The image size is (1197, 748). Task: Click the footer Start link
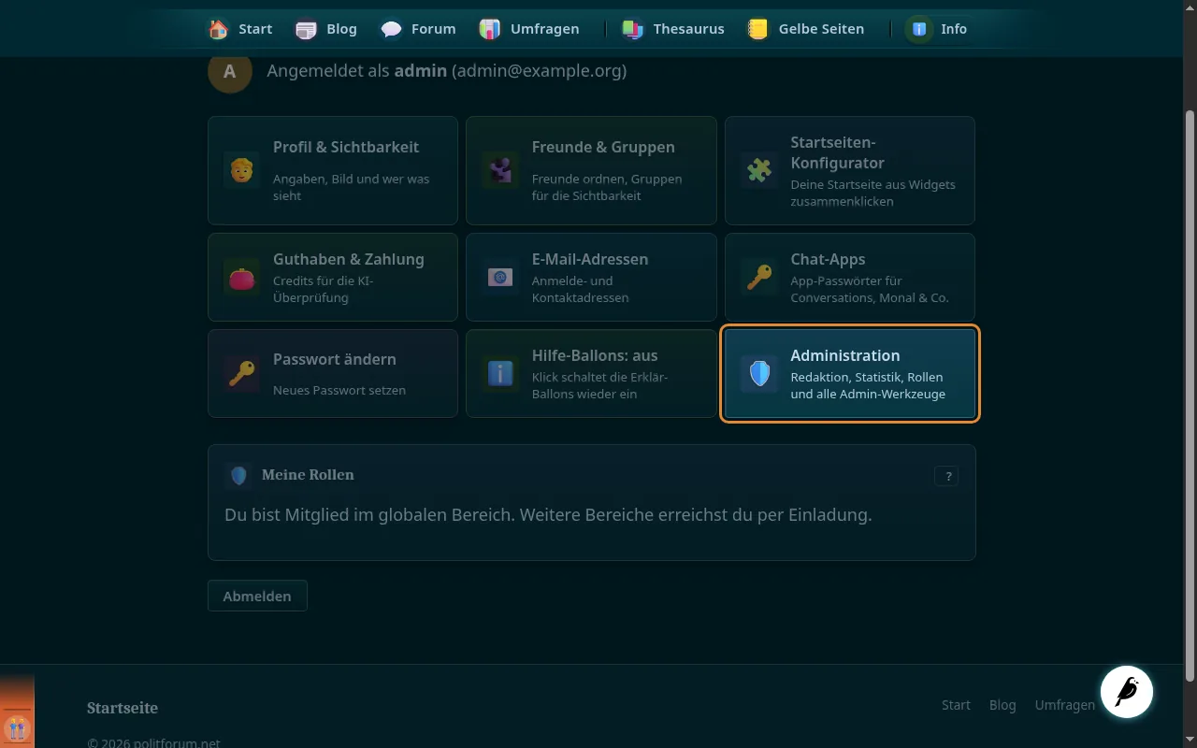[956, 705]
